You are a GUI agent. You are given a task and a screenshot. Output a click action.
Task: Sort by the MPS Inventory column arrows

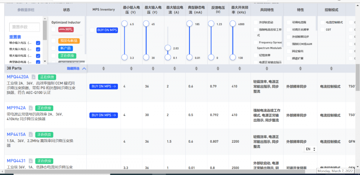click(x=104, y=68)
